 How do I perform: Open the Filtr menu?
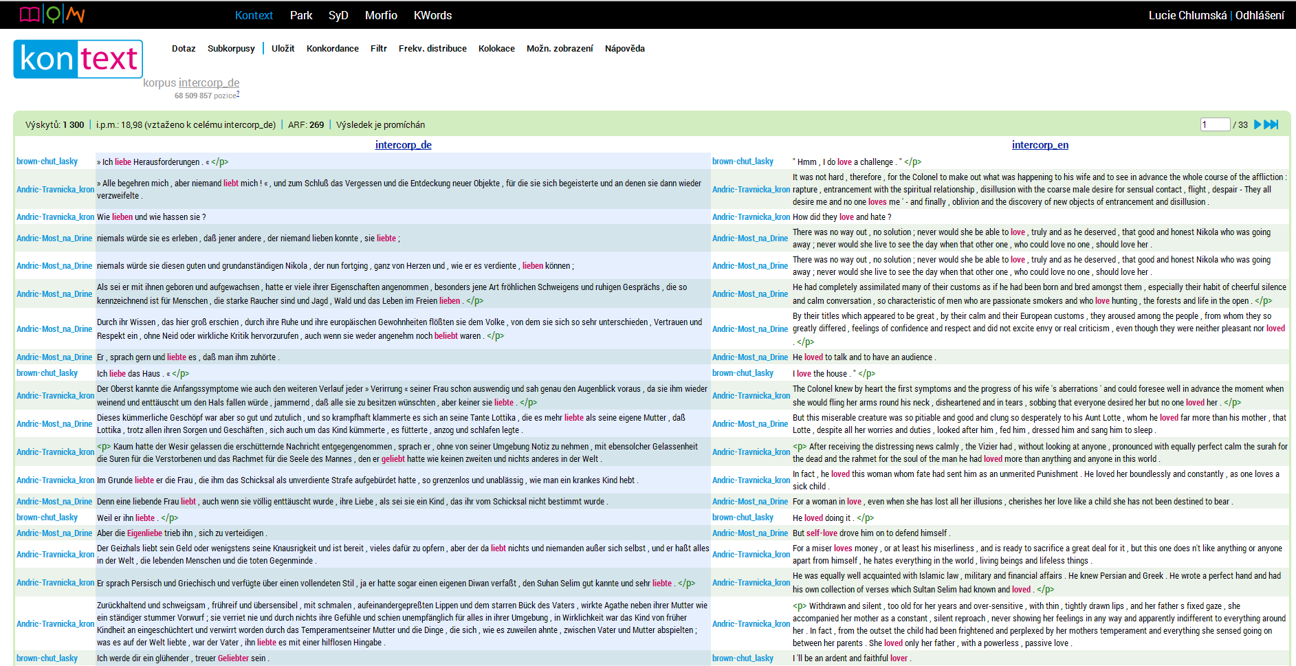point(378,48)
